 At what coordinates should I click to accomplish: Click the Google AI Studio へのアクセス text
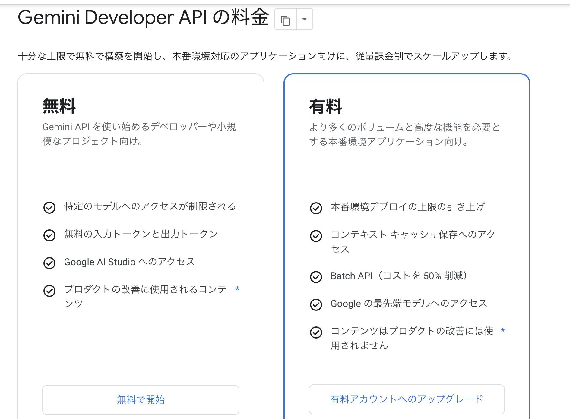129,262
